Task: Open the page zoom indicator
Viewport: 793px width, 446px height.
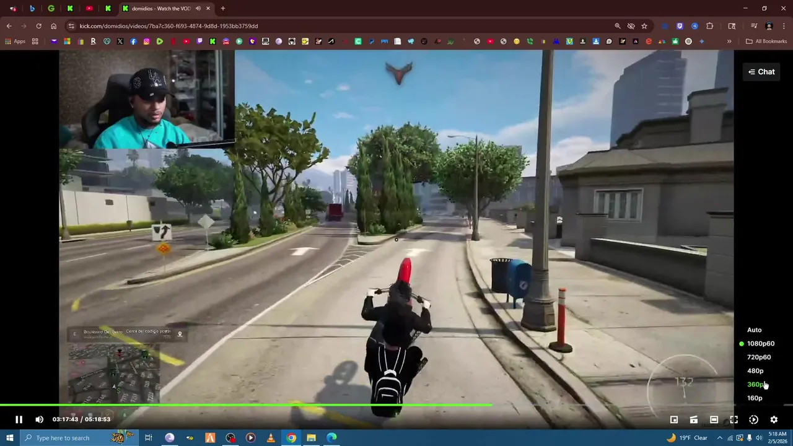Action: [x=618, y=26]
